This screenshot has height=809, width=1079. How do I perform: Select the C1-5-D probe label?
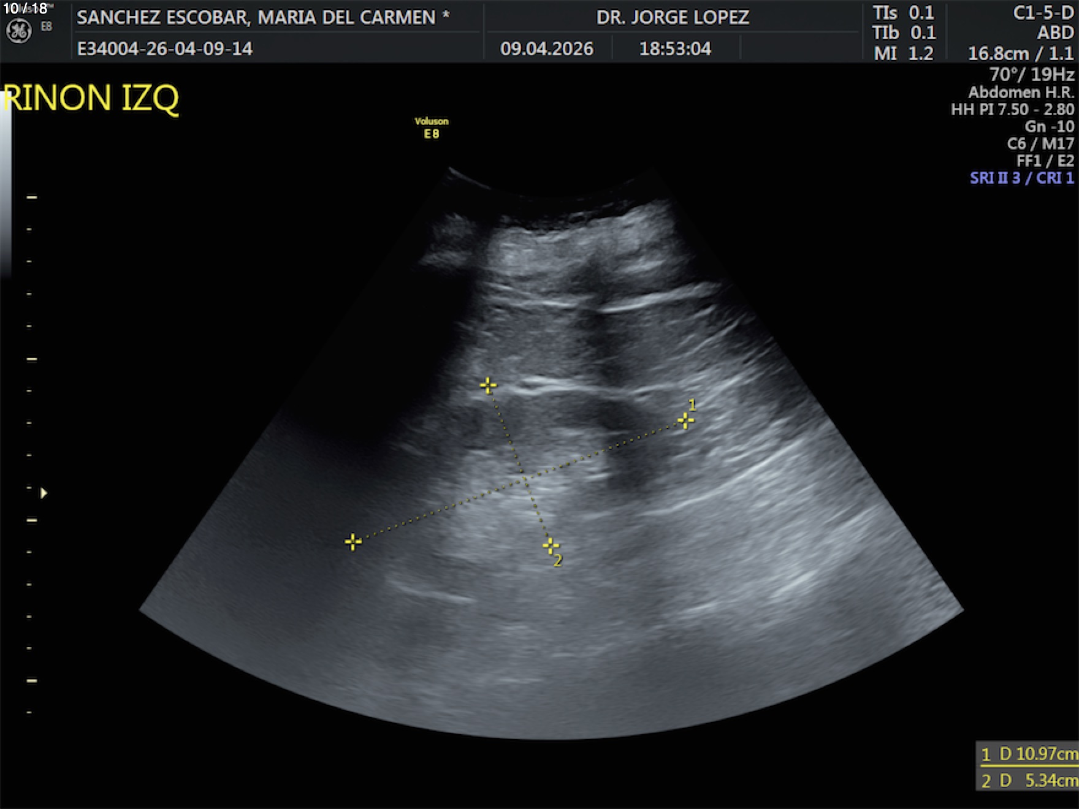click(x=1043, y=13)
